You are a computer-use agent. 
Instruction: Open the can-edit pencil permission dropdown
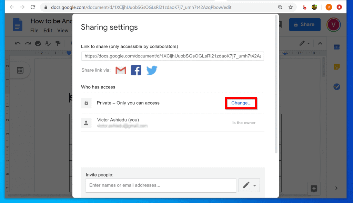249,185
